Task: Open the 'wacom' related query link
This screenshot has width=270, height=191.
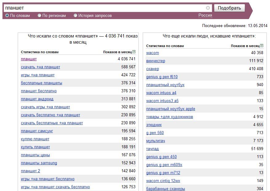Action: click(x=152, y=53)
